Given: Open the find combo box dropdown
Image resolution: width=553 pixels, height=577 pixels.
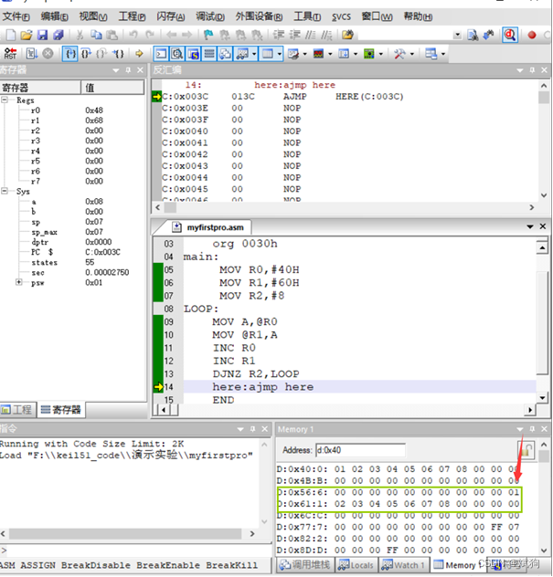Looking at the screenshot, I should pyautogui.click(x=457, y=36).
